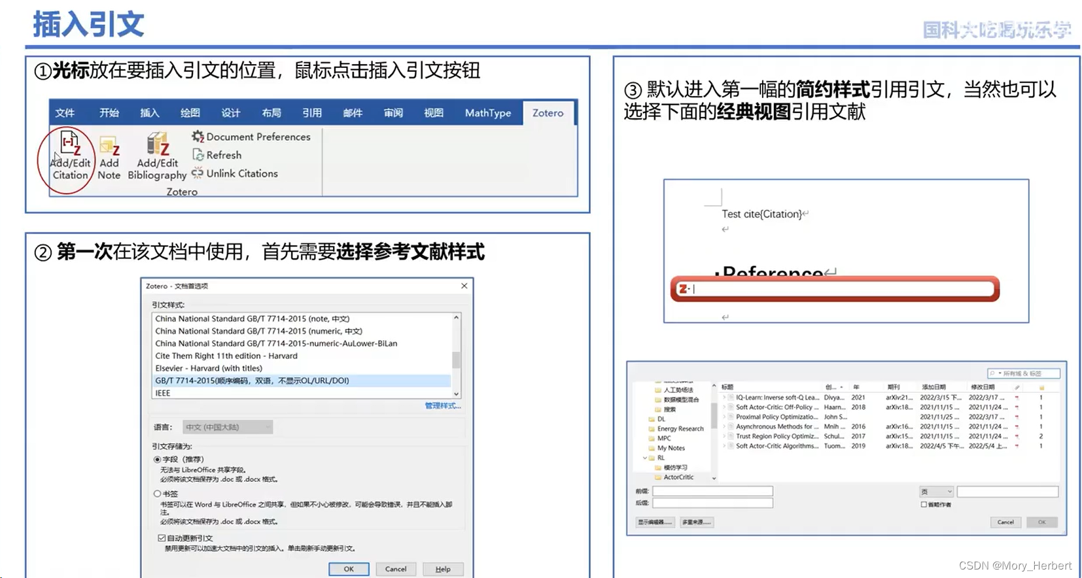Viewport: 1082px width, 578px height.
Task: Click the Add/Edit Bibliography icon
Action: (158, 144)
